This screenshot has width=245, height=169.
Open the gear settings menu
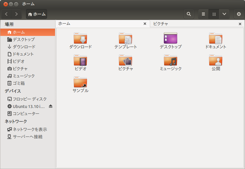click(239, 14)
